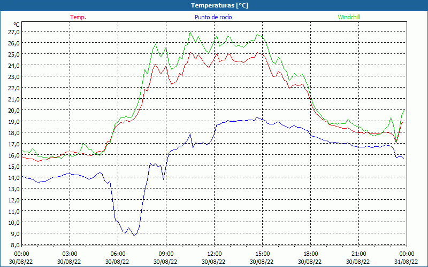The height and width of the screenshot is (267, 428).
Task: Click the 18,0 y-axis value
Action: 14,132
